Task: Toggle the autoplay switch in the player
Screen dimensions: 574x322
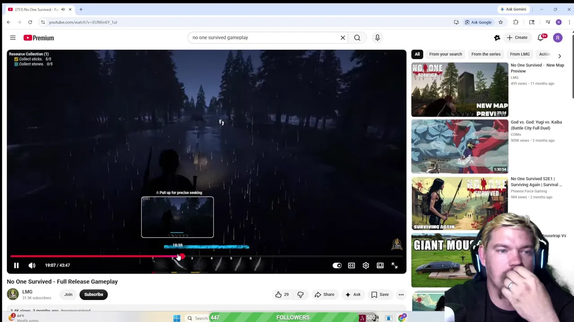Action: coord(337,266)
